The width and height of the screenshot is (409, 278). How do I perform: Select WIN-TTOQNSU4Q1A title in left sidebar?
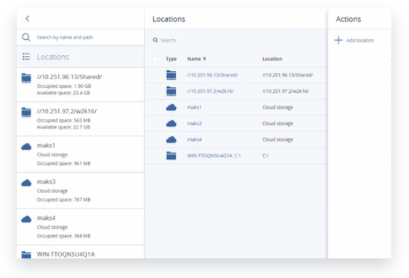(x=65, y=254)
